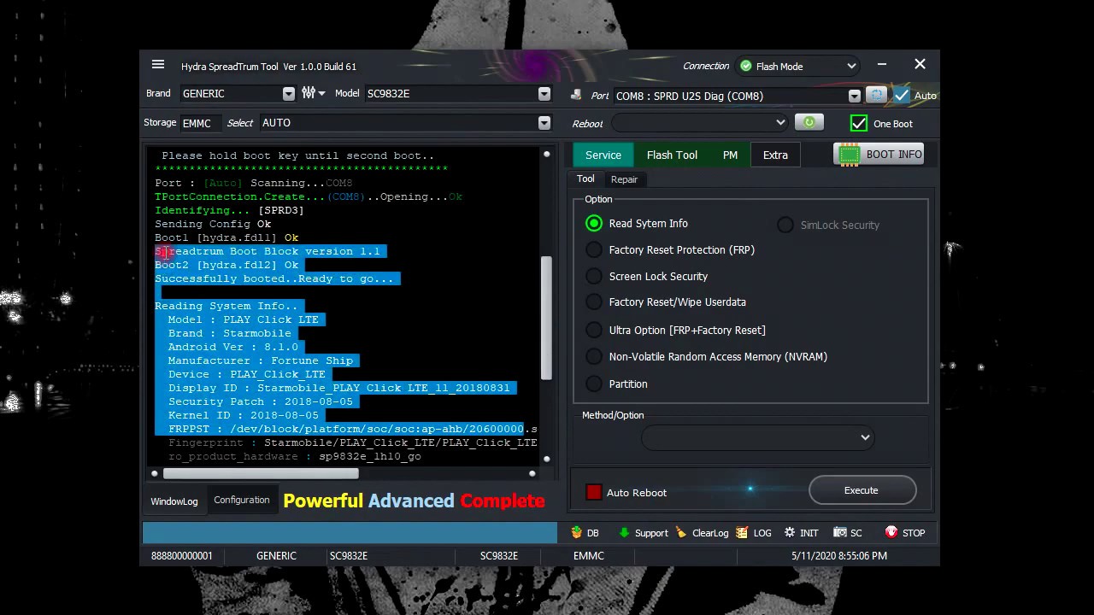Select Read Sytem Info radio option

[x=594, y=224]
